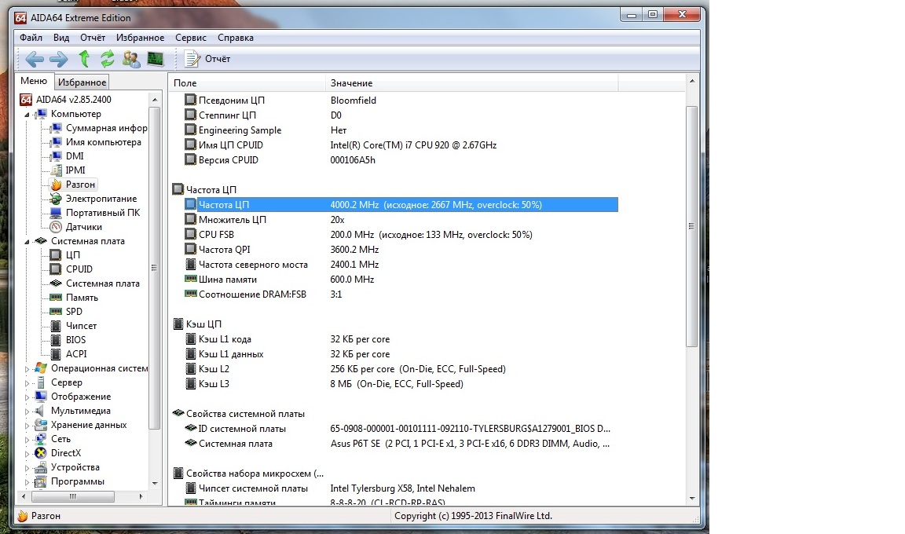Switch to the Меню tab
The width and height of the screenshot is (905, 534).
(34, 81)
